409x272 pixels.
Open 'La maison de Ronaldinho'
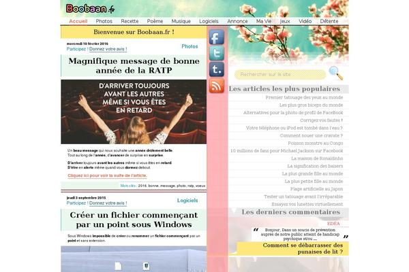click(x=317, y=158)
